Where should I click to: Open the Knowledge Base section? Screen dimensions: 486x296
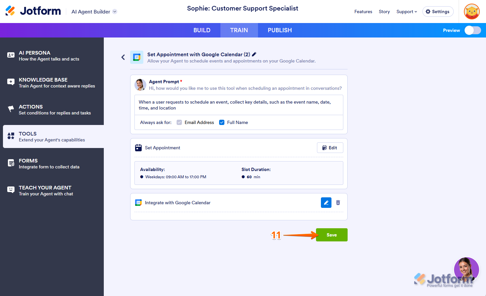[52, 83]
